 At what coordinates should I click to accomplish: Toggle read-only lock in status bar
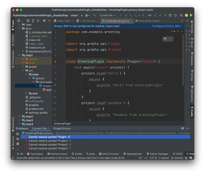tap(186, 158)
